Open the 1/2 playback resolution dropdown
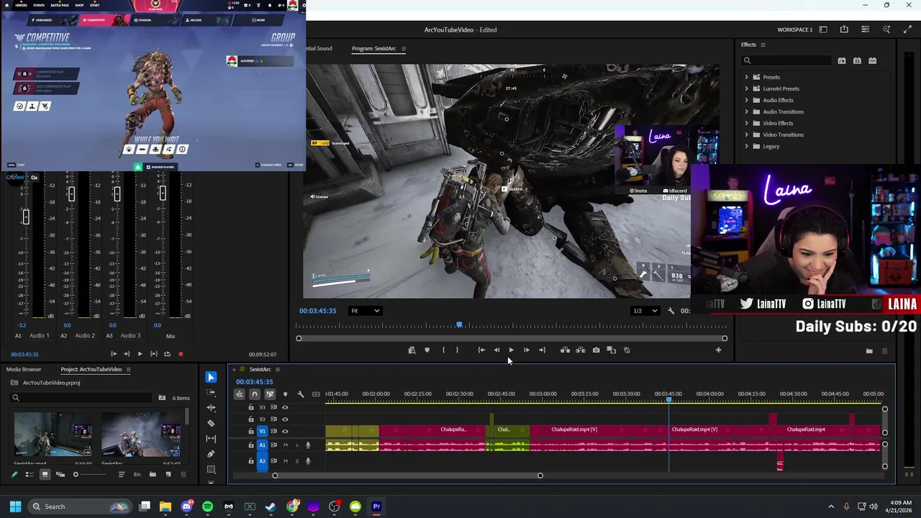The image size is (921, 518). click(644, 311)
